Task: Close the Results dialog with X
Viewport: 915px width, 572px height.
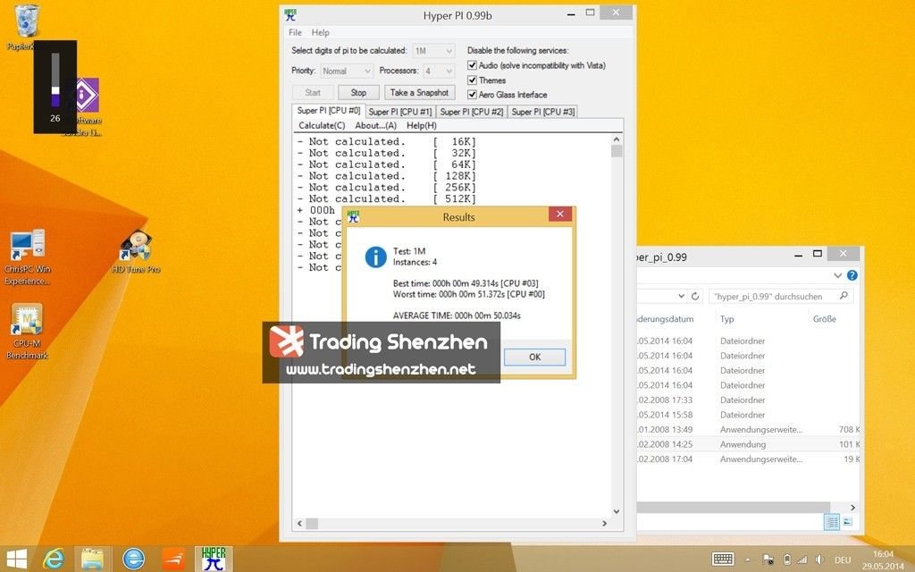Action: click(x=560, y=214)
